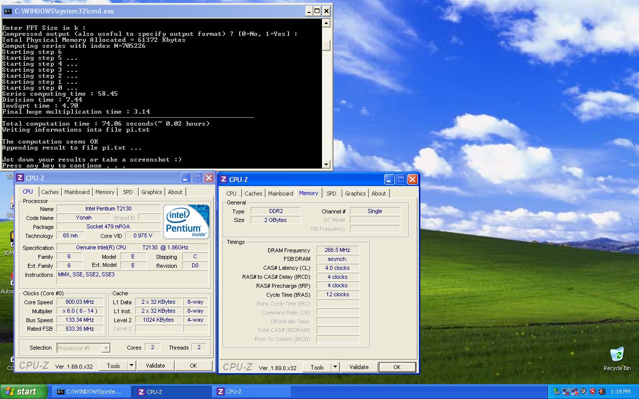Click the taskbar clock showing 1:18 PM
The height and width of the screenshot is (399, 639).
click(620, 392)
